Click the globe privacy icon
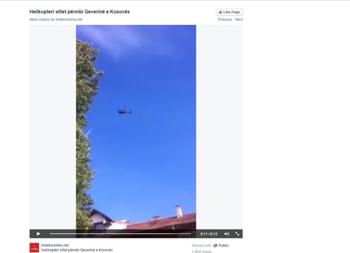Viewport: 350px width, 253px height. (x=215, y=245)
